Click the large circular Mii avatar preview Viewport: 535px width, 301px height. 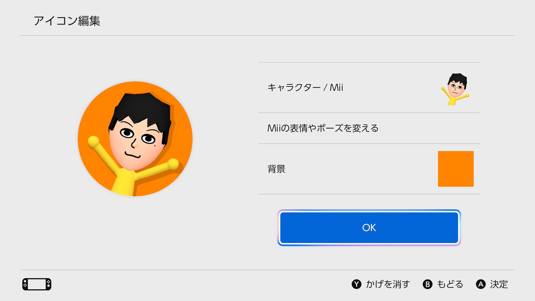[x=135, y=139]
